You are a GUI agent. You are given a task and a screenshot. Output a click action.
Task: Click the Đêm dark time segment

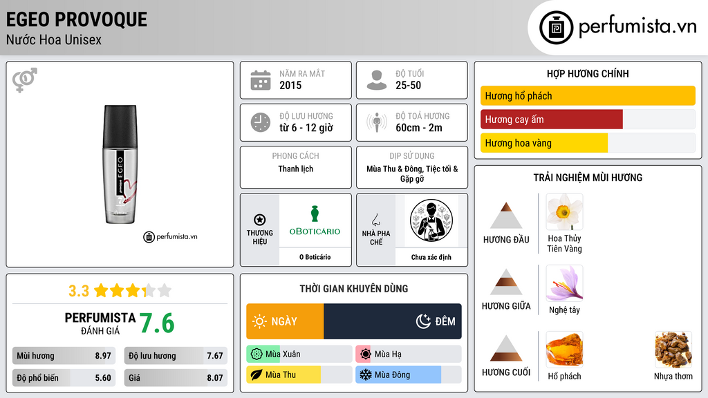(393, 321)
